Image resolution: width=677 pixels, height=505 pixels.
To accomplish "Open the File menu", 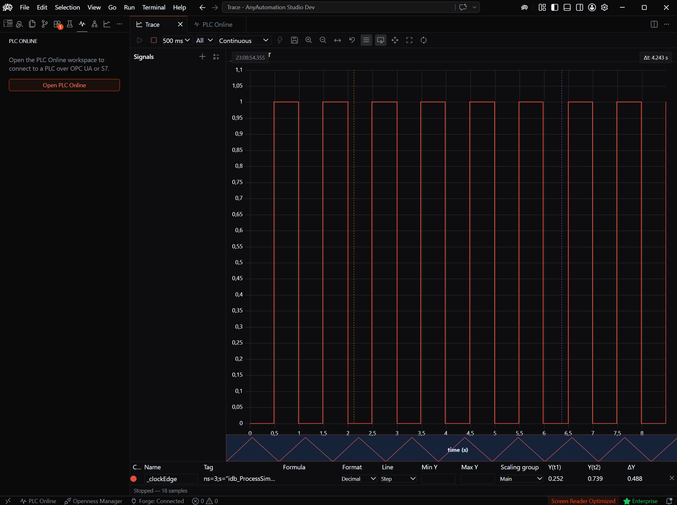I will point(25,7).
